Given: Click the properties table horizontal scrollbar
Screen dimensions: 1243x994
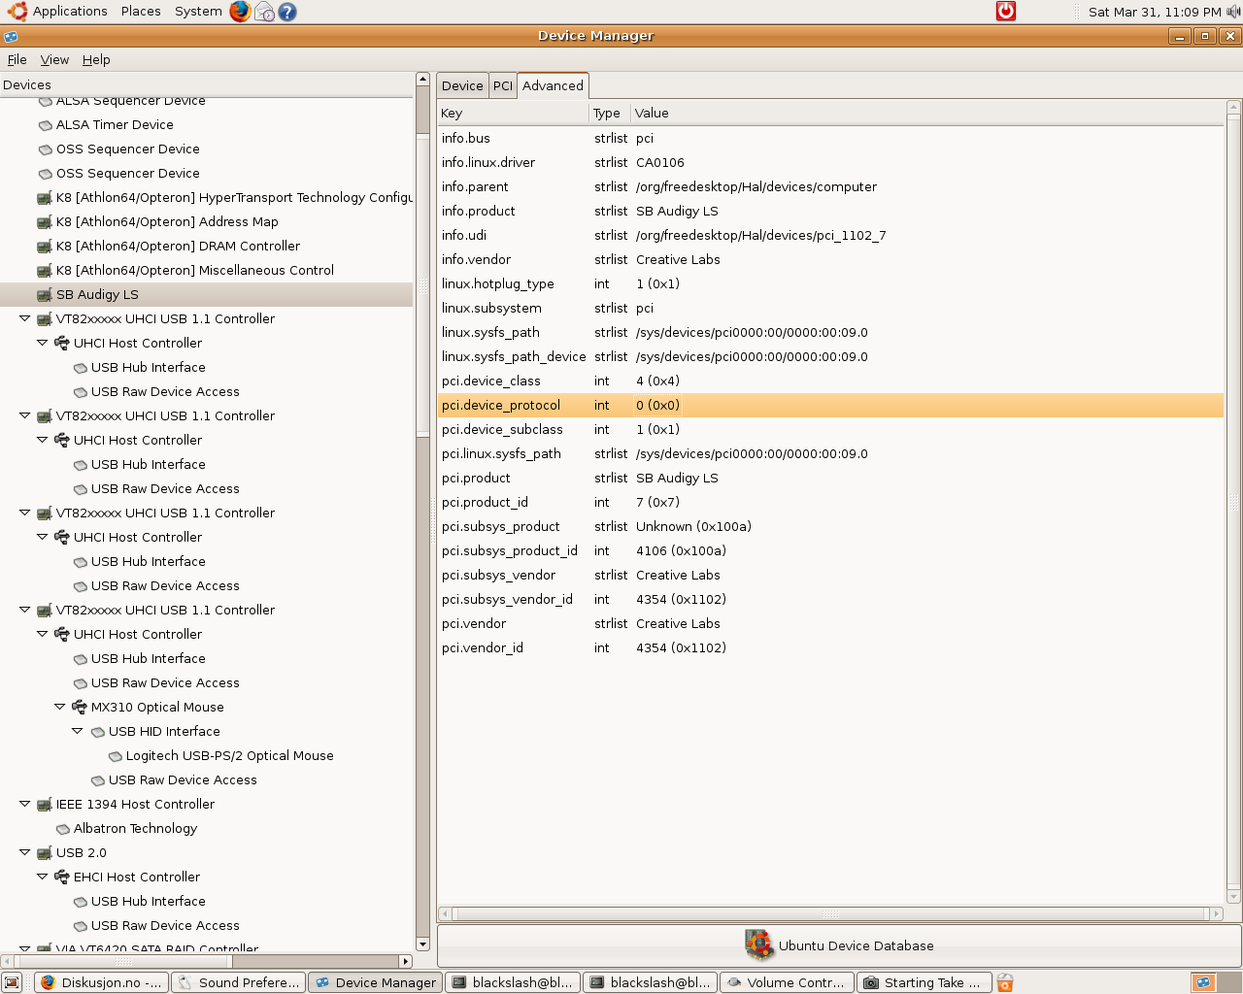Looking at the screenshot, I should pyautogui.click(x=830, y=913).
